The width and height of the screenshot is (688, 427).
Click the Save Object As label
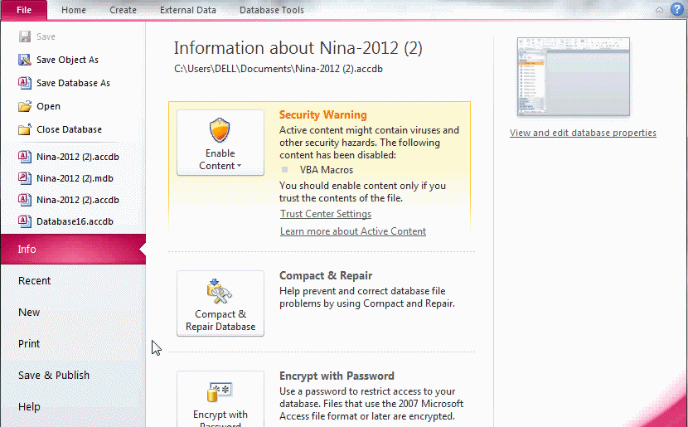[68, 60]
